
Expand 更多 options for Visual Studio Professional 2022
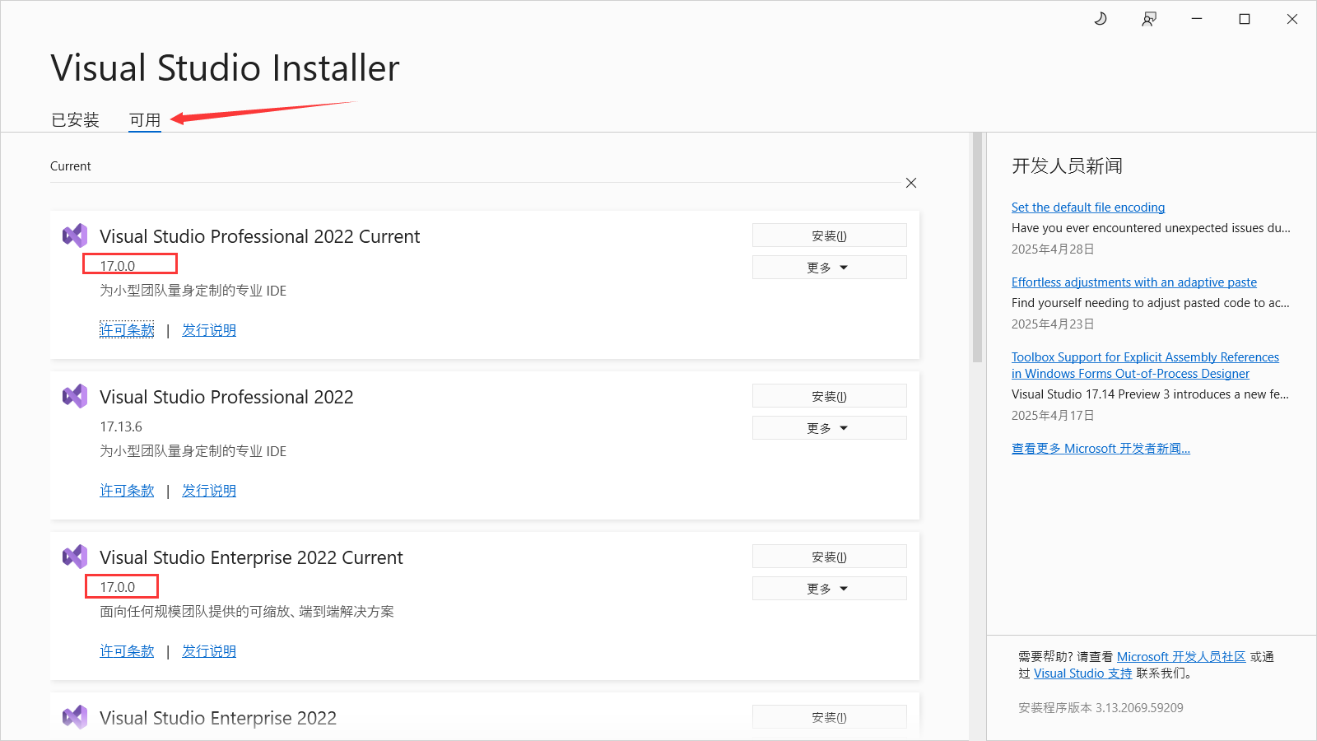tap(829, 427)
